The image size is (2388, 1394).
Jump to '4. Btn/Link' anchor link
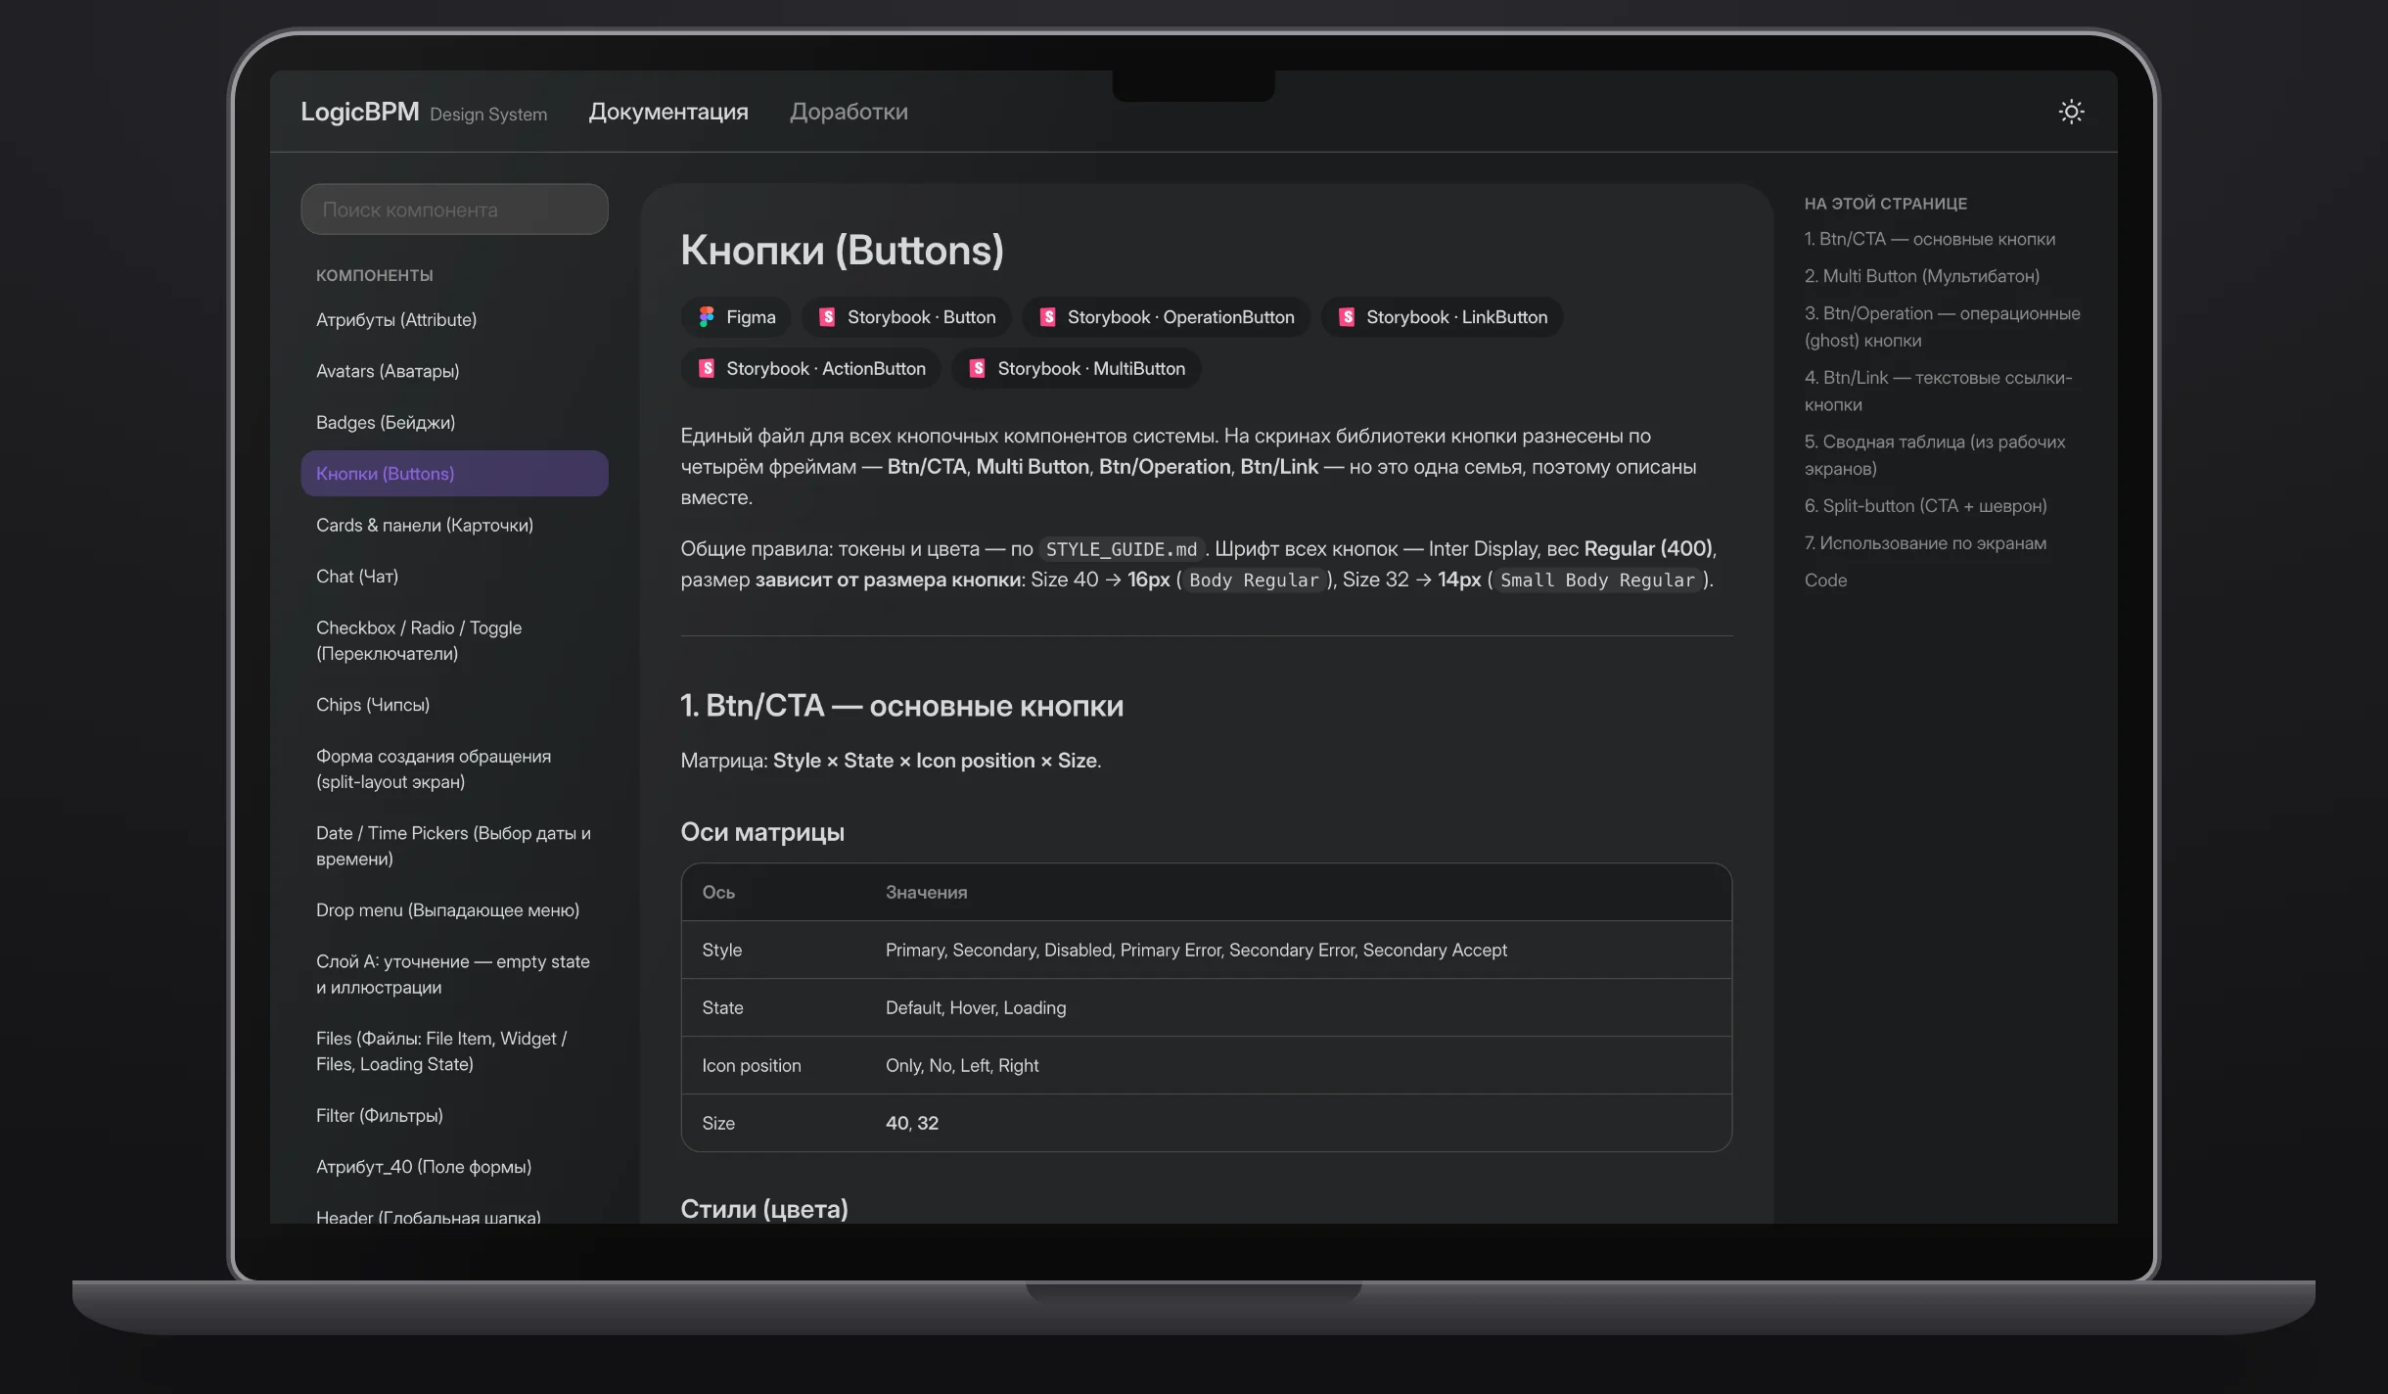[1939, 392]
